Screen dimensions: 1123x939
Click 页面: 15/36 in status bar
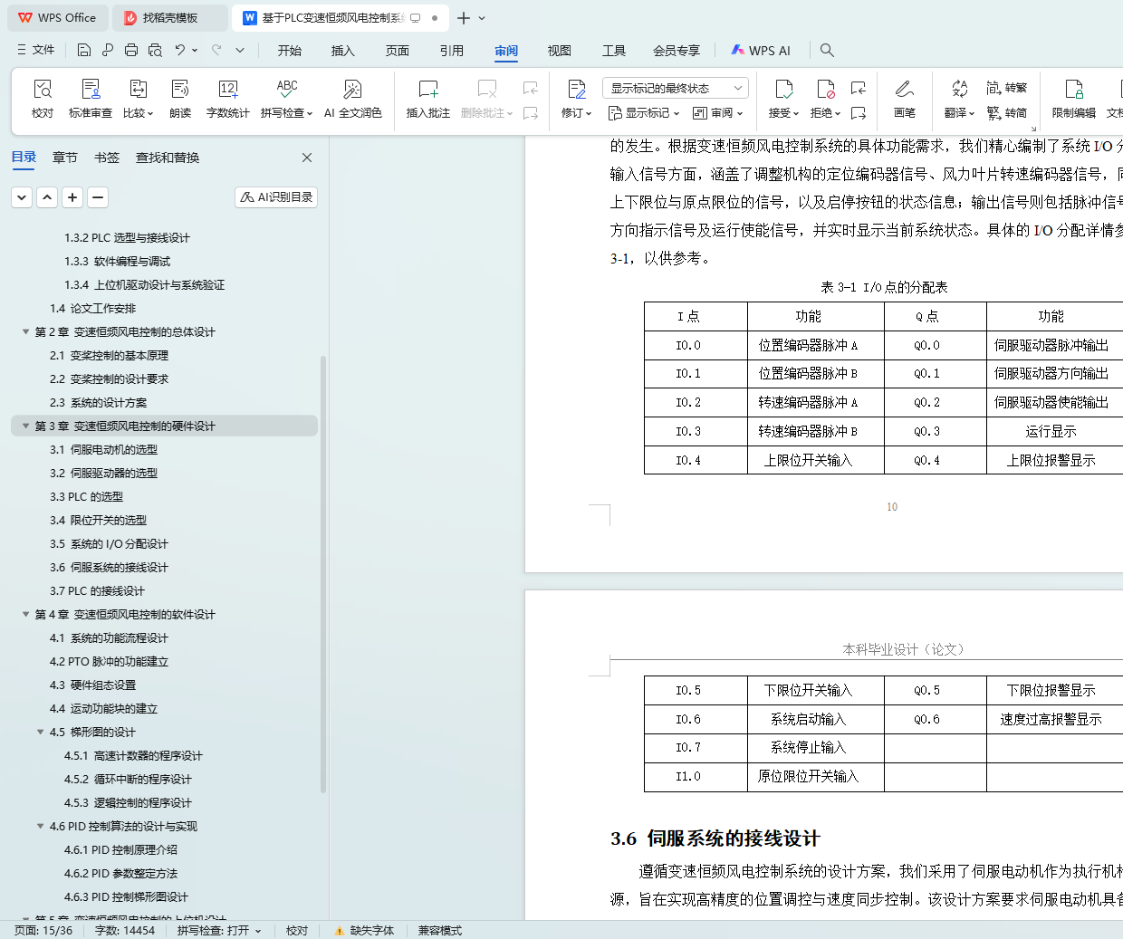(43, 930)
